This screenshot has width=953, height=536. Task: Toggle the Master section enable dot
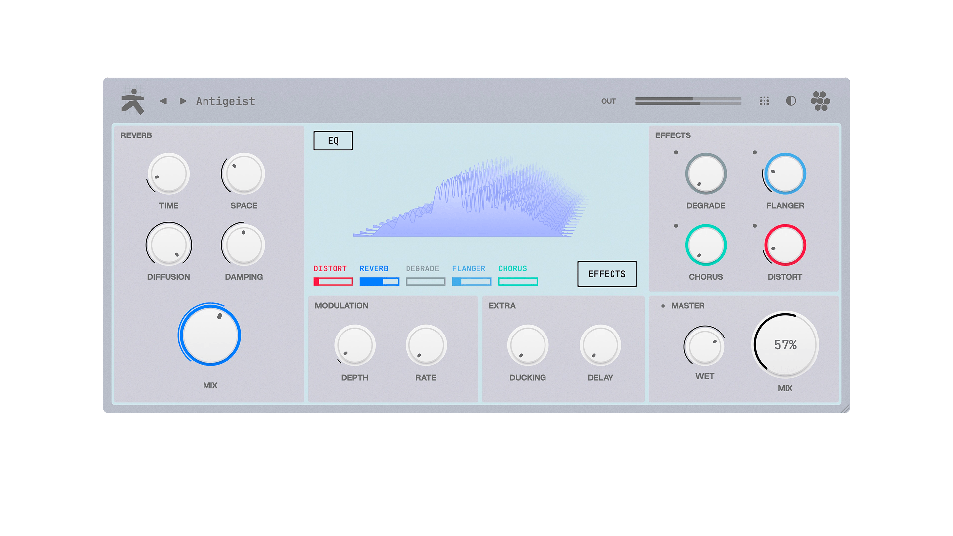(663, 306)
